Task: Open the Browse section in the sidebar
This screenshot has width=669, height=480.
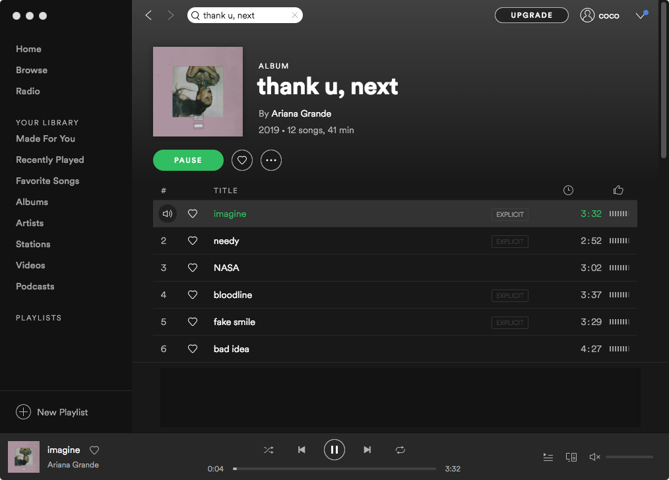Action: (x=32, y=70)
